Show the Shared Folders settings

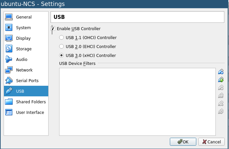pos(26,102)
